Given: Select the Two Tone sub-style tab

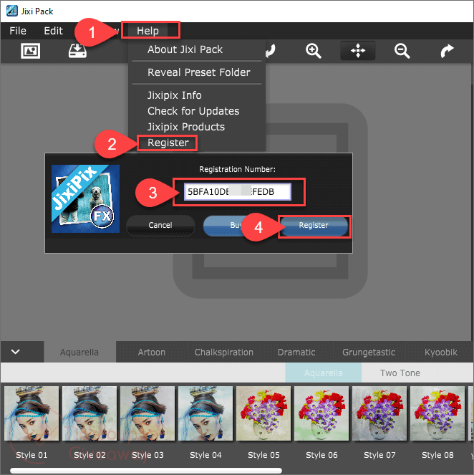Looking at the screenshot, I should point(400,373).
